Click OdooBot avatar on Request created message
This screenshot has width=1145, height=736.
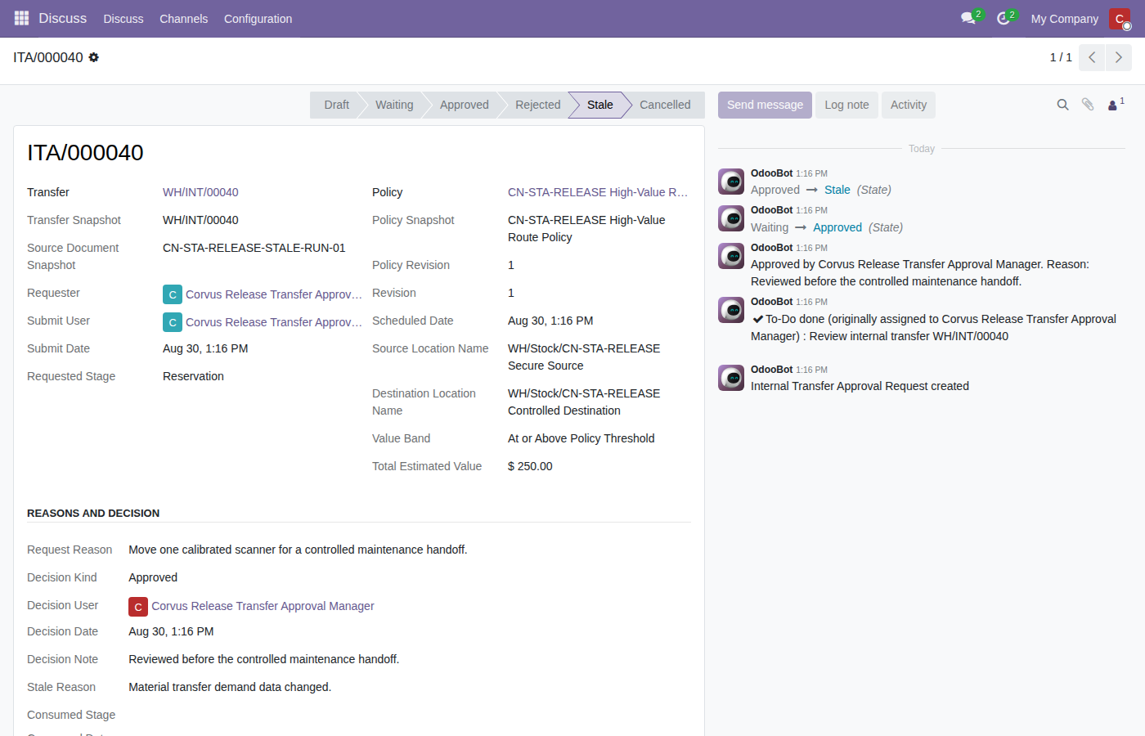pos(731,378)
